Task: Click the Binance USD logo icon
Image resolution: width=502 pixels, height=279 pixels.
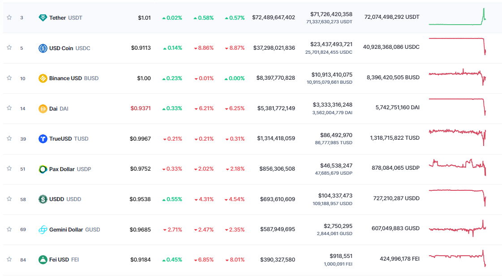Action: (x=43, y=78)
